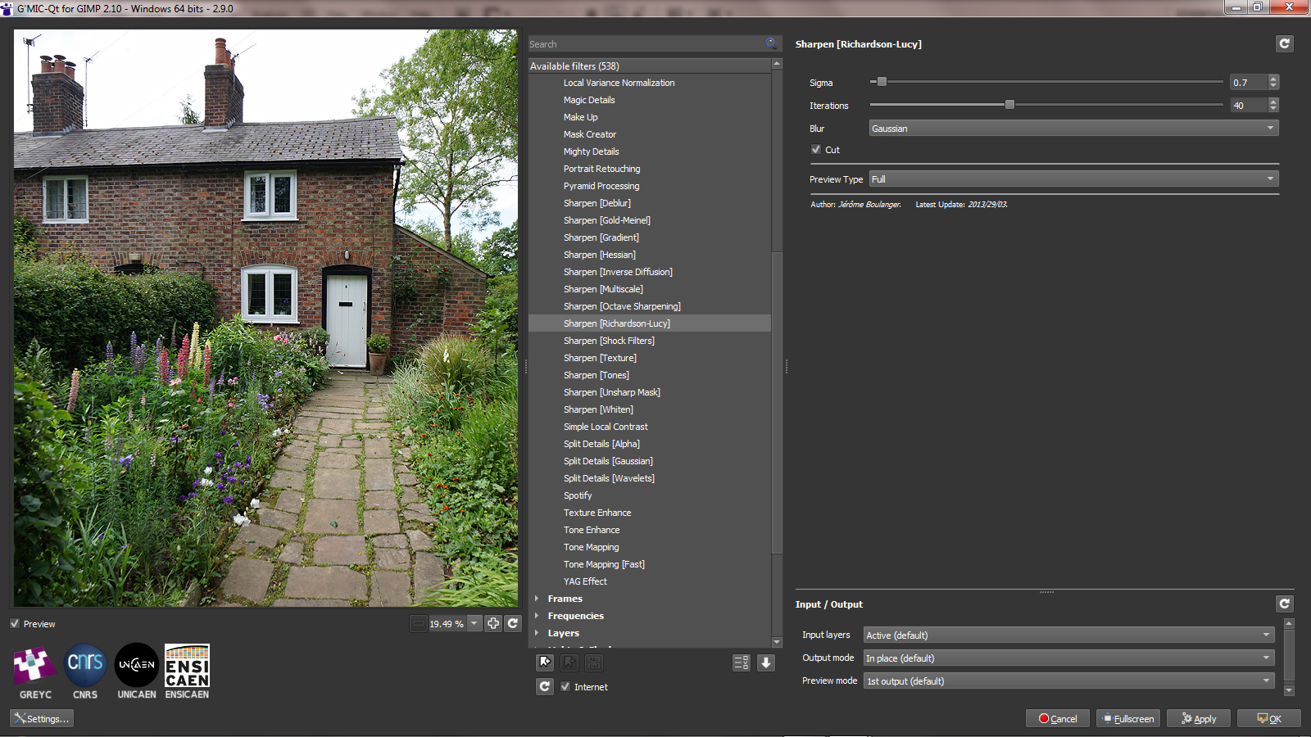The width and height of the screenshot is (1311, 737).
Task: Disable the Internet checkbox
Action: coord(565,687)
